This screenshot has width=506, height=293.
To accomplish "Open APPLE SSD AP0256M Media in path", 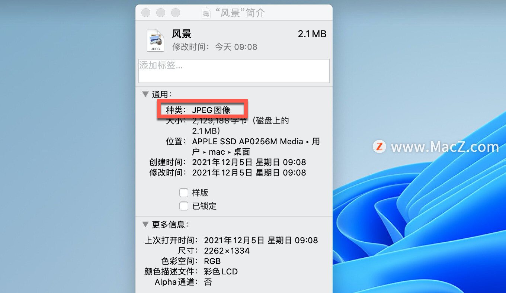I will [x=248, y=141].
